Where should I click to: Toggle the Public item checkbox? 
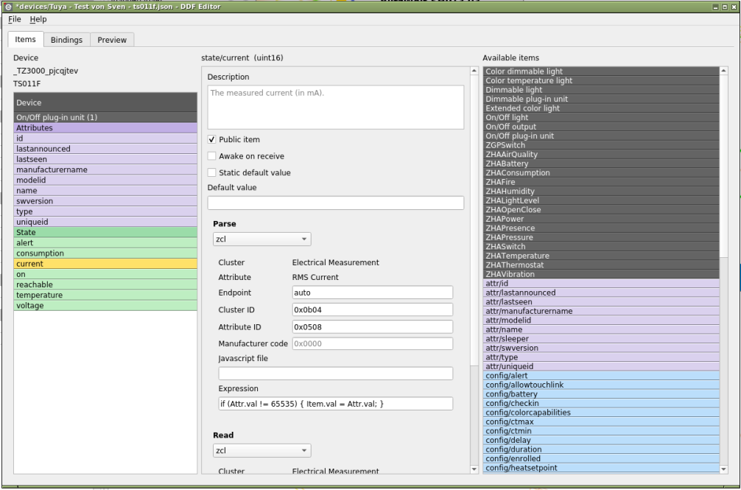pos(211,140)
